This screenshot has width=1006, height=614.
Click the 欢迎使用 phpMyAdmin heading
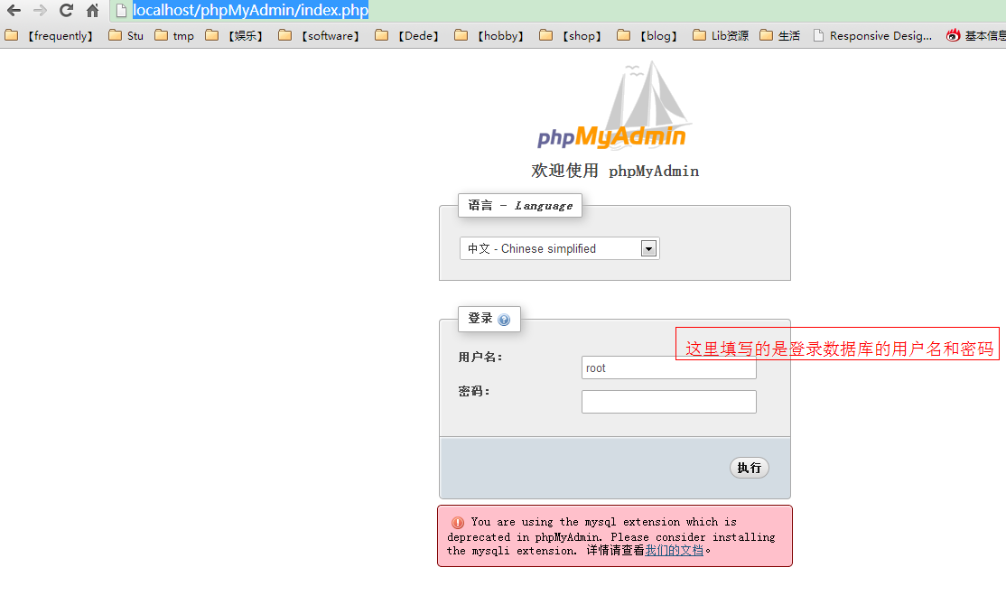(615, 171)
